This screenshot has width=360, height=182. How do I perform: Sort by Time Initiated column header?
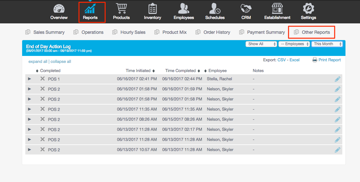tap(139, 71)
